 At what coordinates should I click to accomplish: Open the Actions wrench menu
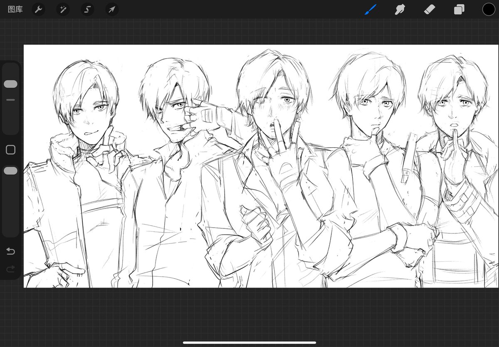coord(38,9)
